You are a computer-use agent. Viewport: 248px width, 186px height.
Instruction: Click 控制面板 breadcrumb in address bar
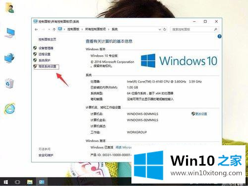(x=73, y=29)
